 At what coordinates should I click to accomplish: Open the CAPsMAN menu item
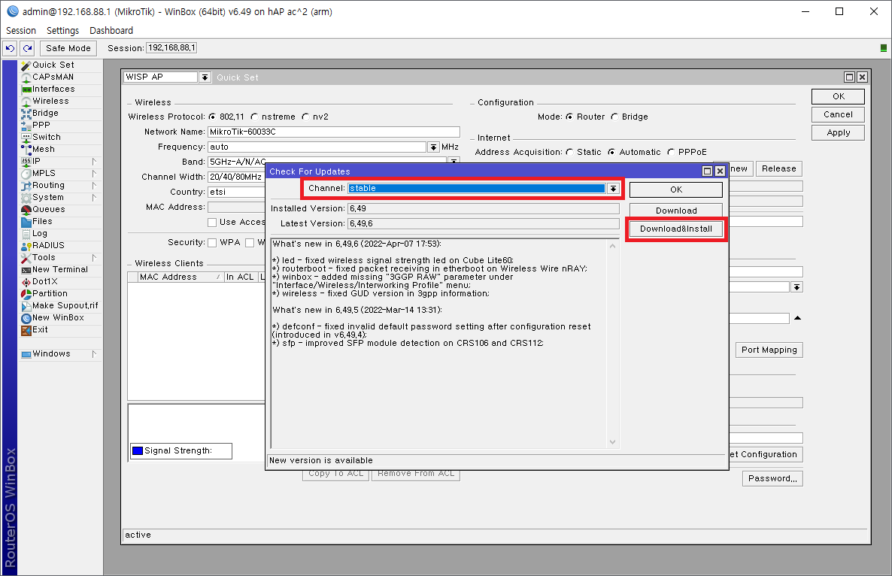(53, 77)
